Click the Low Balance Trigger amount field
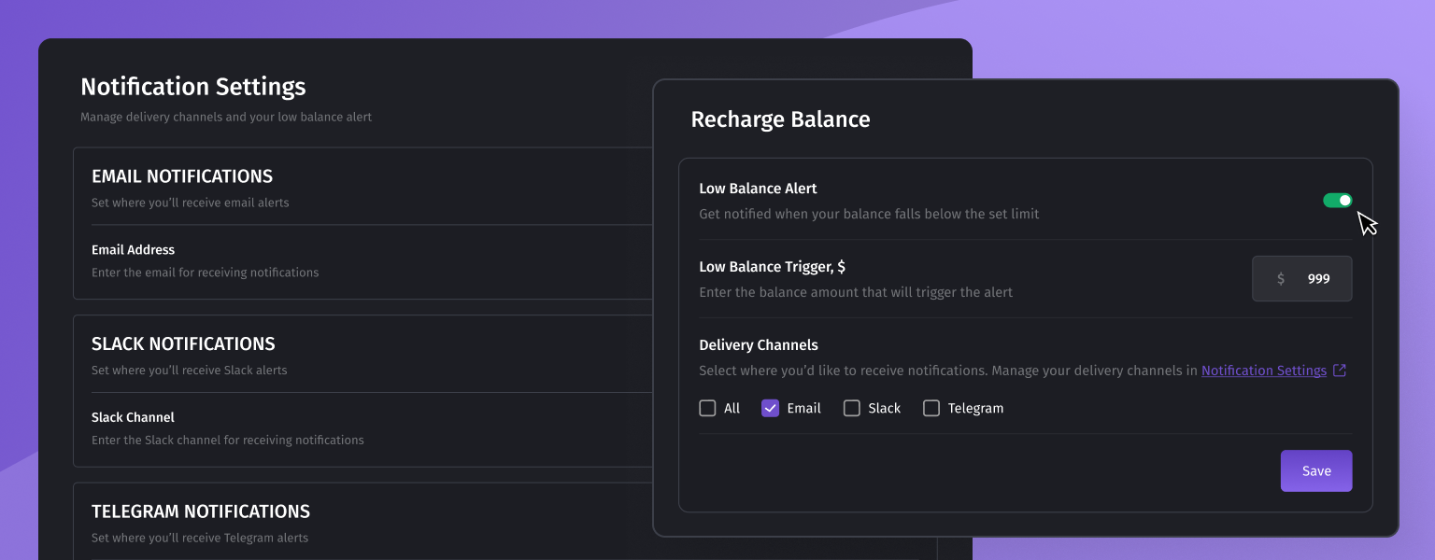The image size is (1435, 560). tap(1317, 279)
